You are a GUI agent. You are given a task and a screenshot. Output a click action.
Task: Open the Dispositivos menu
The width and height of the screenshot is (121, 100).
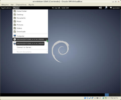tap(21, 5)
